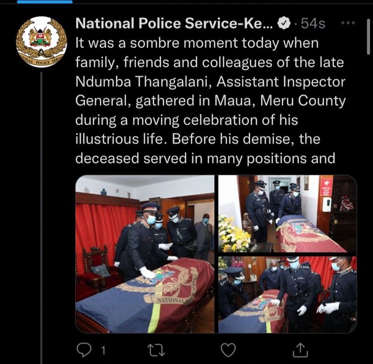This screenshot has width=373, height=364.
Task: Open National Police Service profile avatar
Action: 41,42
